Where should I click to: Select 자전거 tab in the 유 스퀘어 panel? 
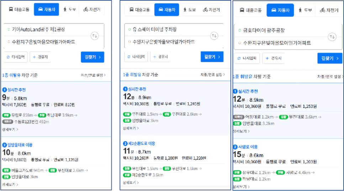click(x=211, y=10)
